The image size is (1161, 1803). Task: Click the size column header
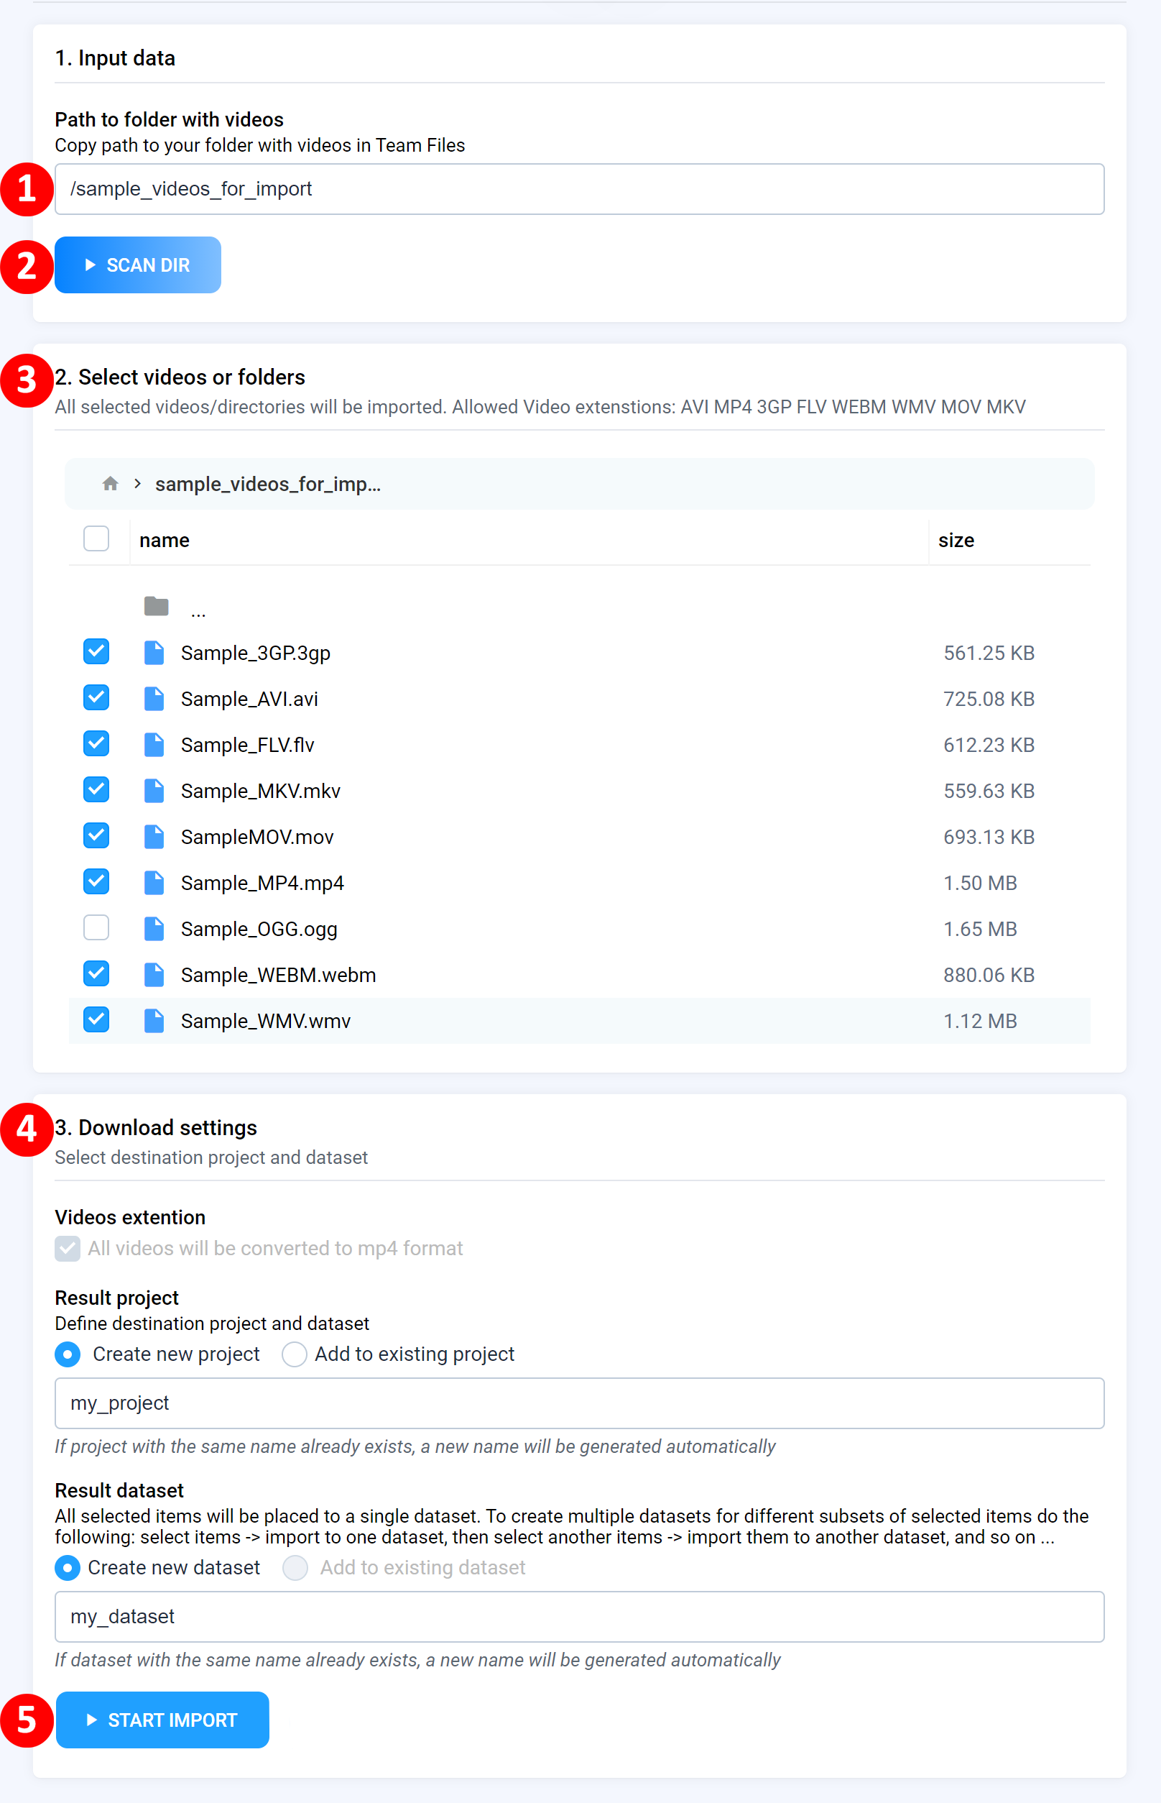point(956,539)
